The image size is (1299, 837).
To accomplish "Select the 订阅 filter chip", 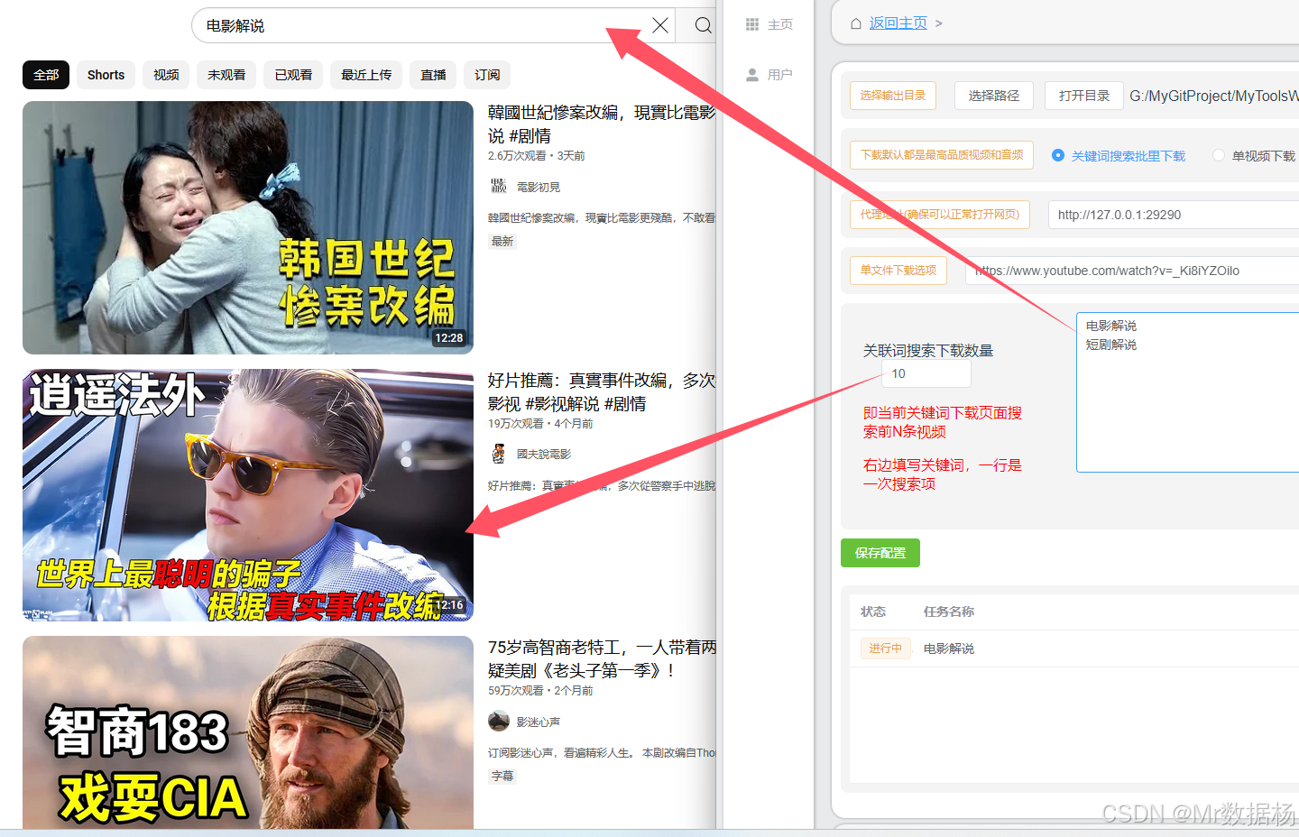I will pos(487,75).
